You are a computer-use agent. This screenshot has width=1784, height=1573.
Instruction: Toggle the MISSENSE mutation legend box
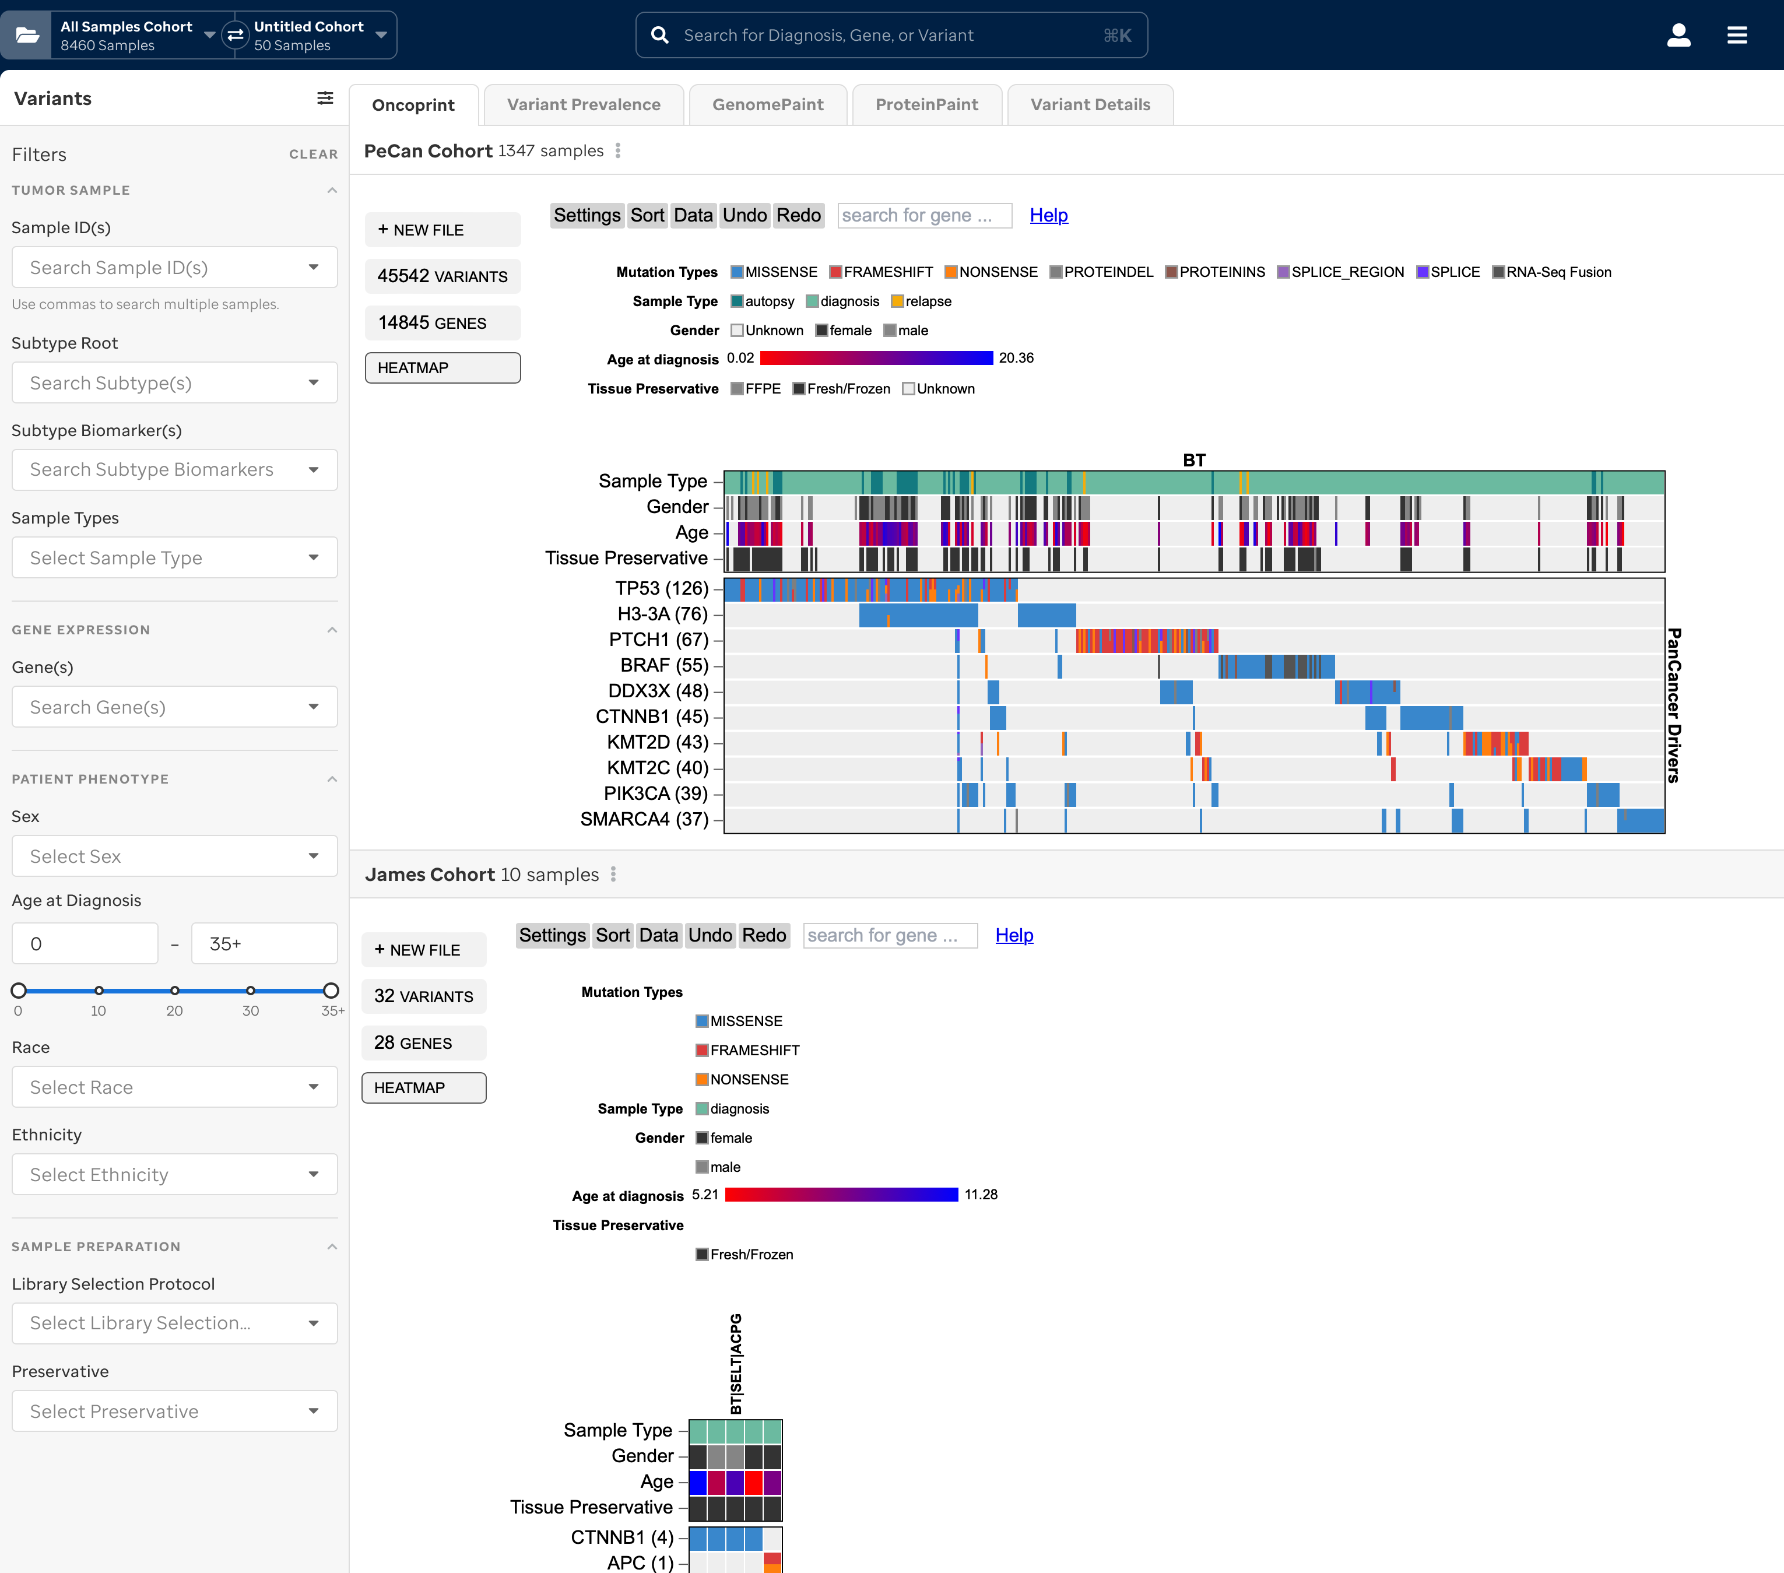tap(737, 272)
